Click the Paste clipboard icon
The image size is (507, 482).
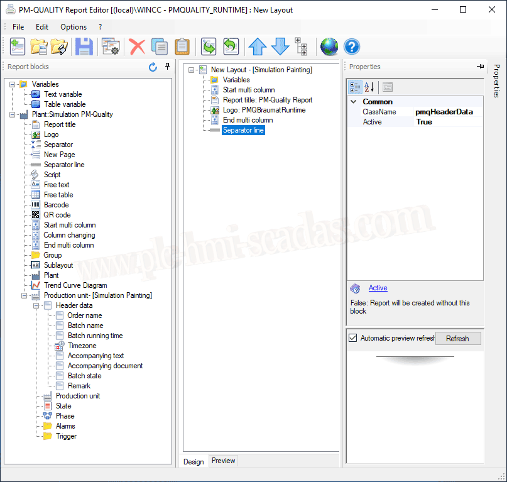[182, 47]
